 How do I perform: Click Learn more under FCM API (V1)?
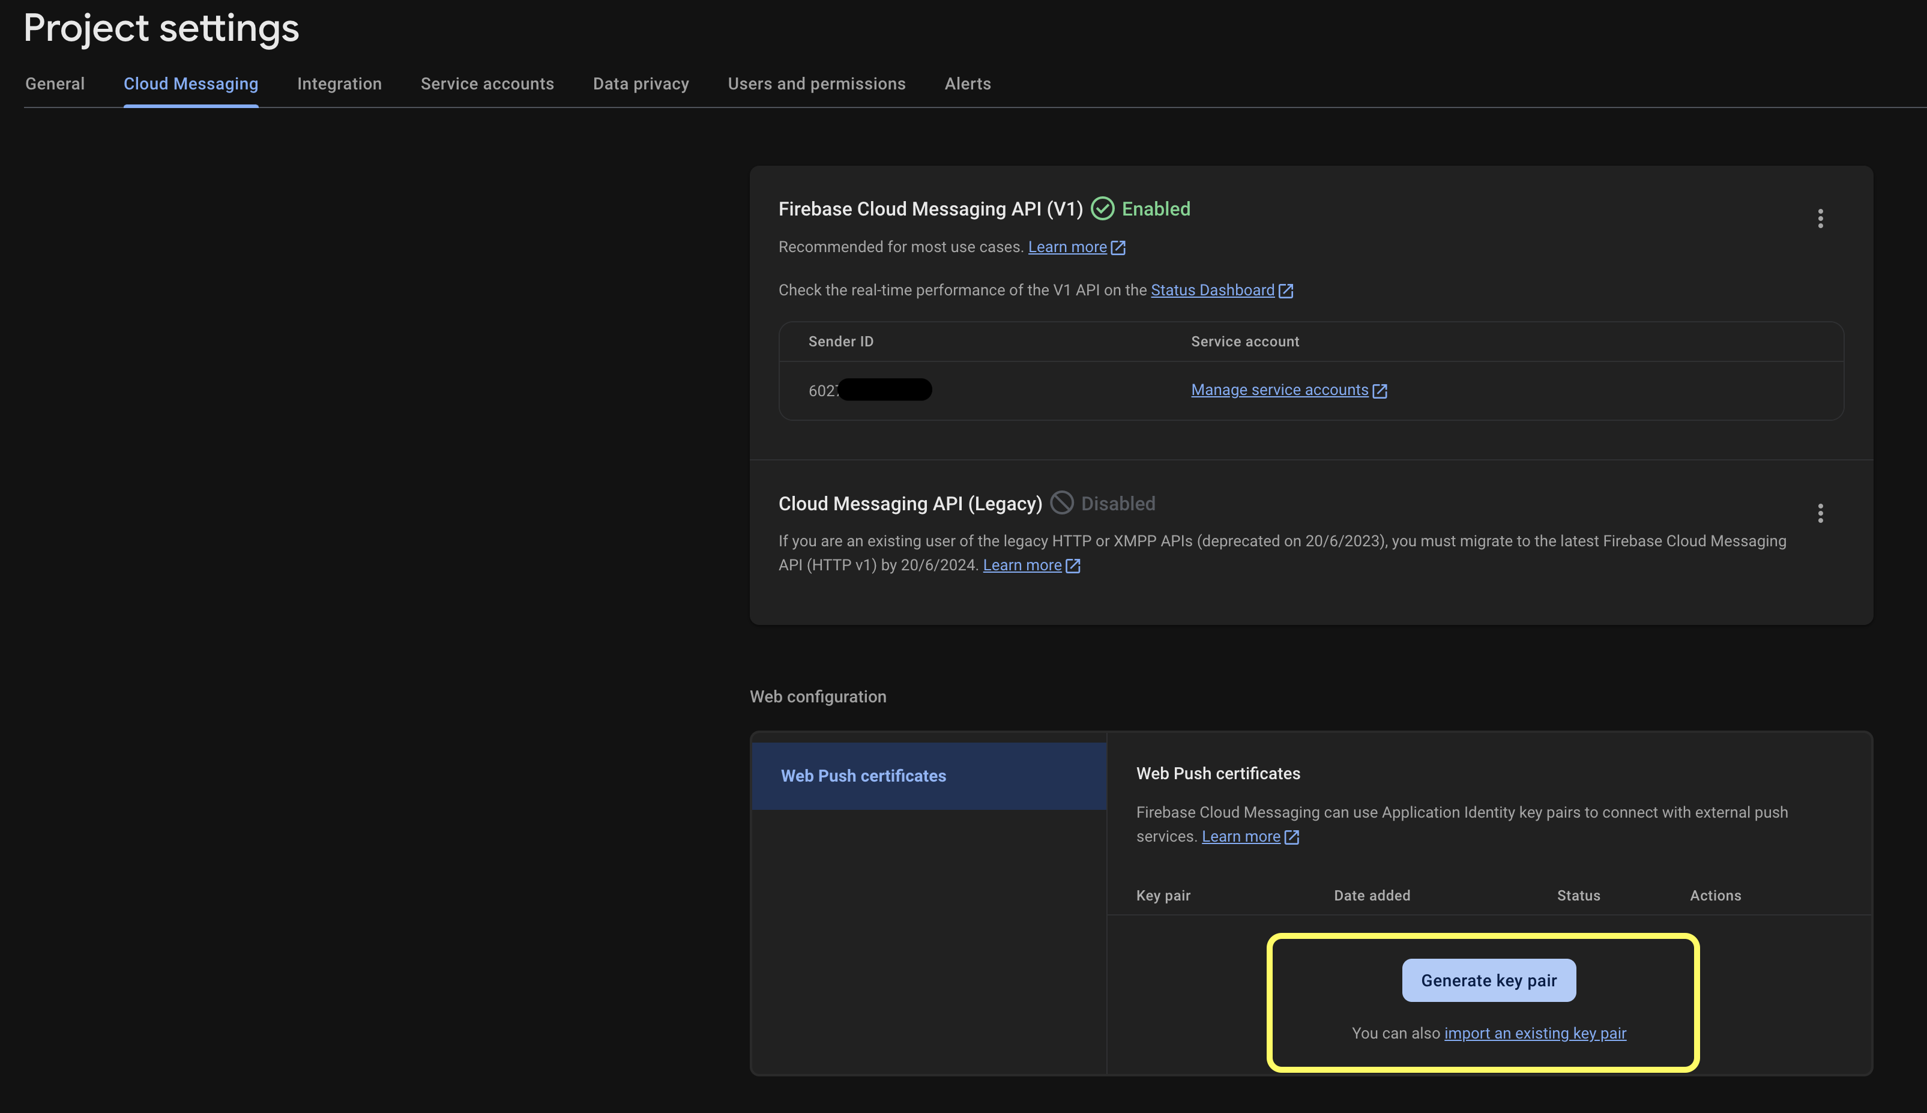[x=1067, y=247]
